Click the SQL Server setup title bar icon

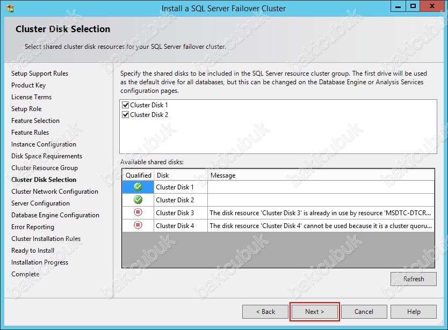(10, 8)
